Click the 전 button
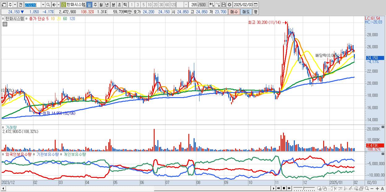Screen dimensions: 386x192 (x=20, y=5)
